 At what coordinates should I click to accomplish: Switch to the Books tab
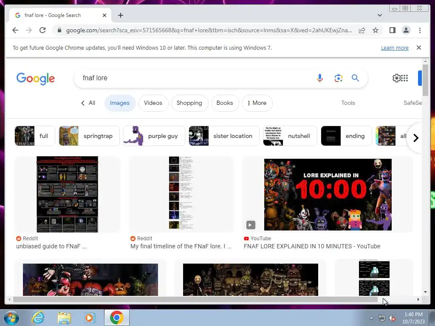[224, 103]
